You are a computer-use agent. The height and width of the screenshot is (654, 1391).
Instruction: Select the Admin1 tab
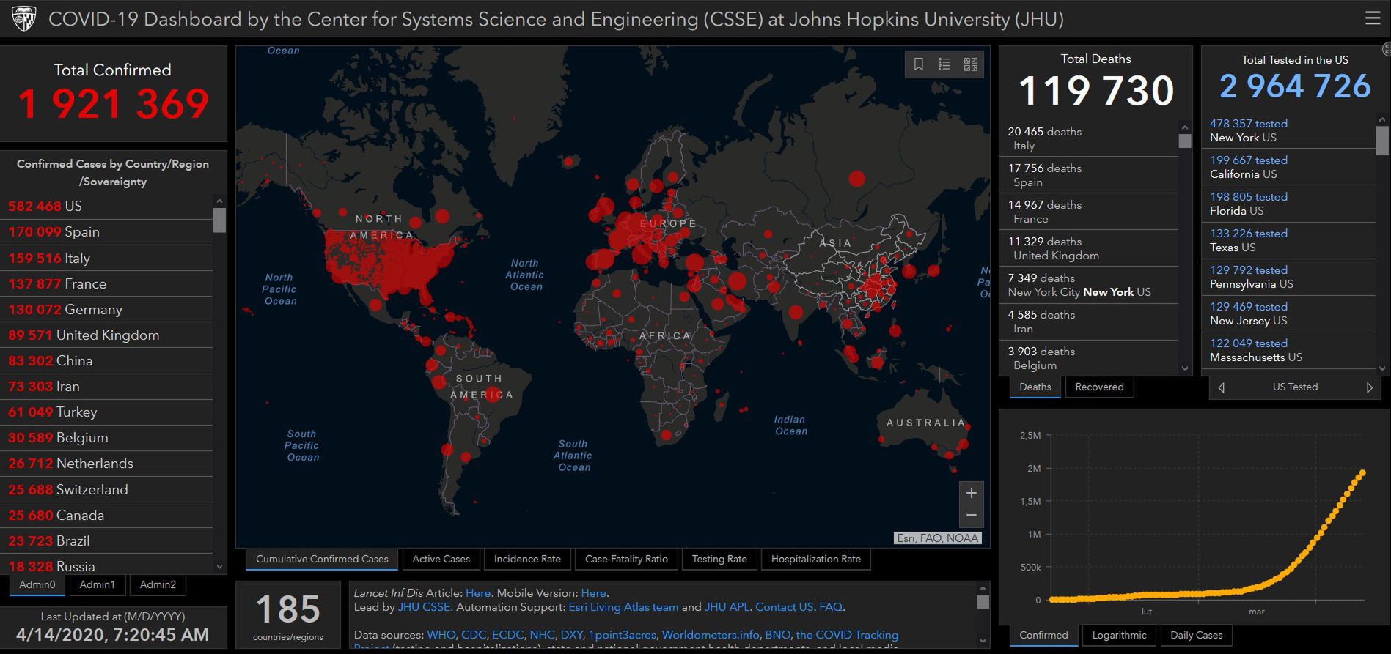97,584
